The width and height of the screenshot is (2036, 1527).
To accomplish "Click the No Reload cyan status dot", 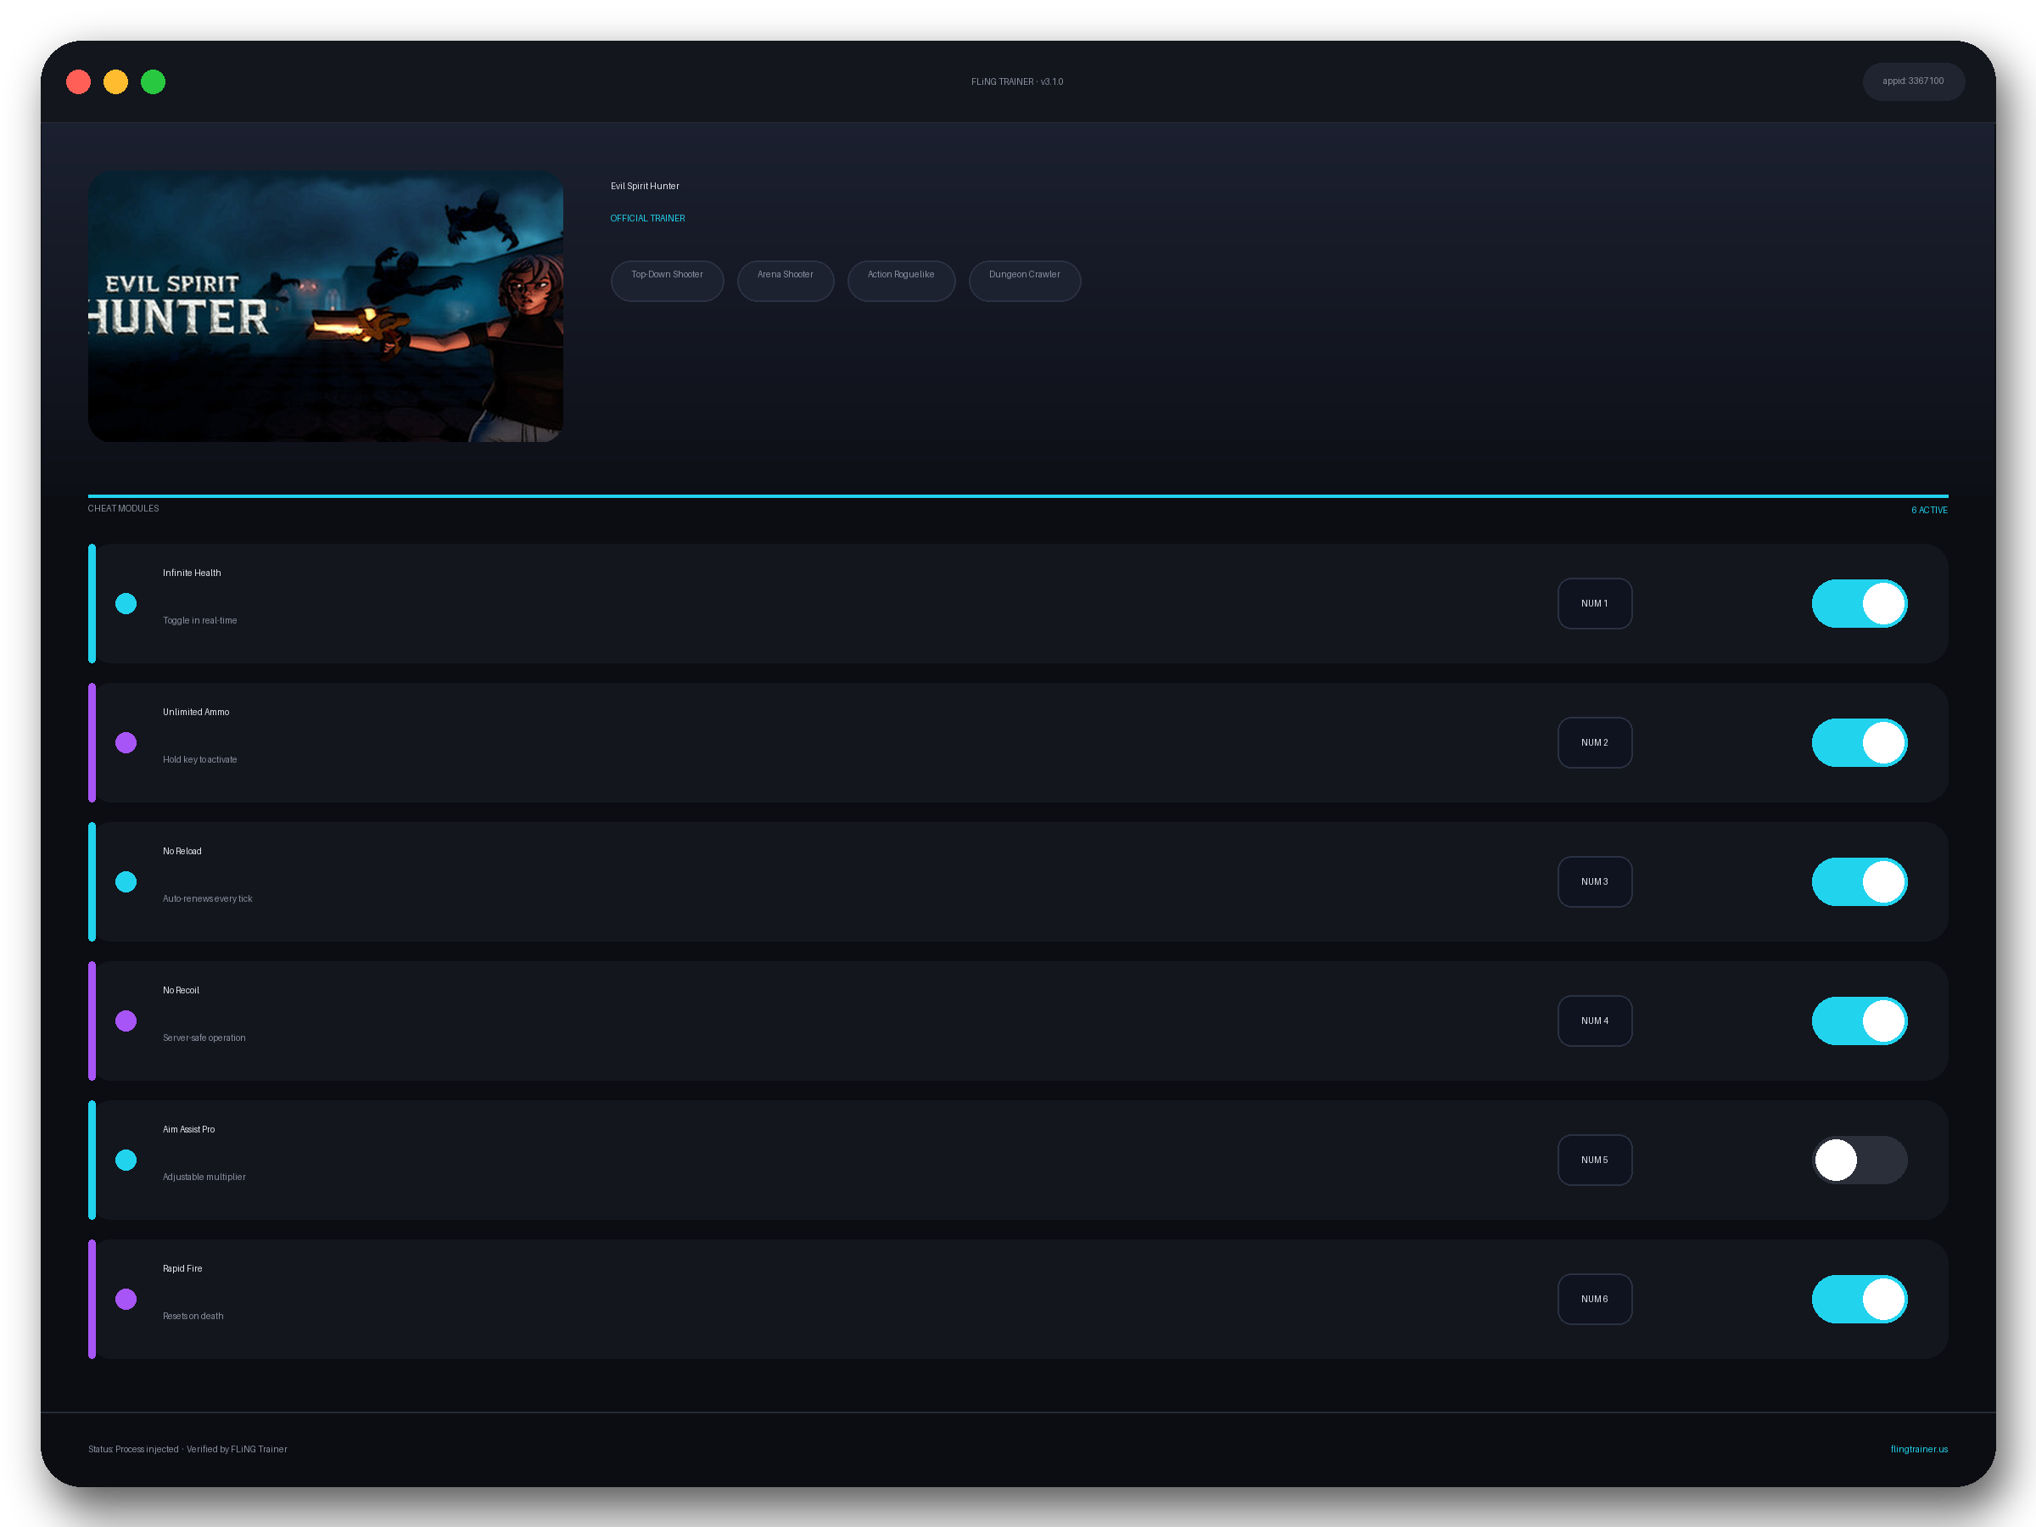I will tap(126, 881).
